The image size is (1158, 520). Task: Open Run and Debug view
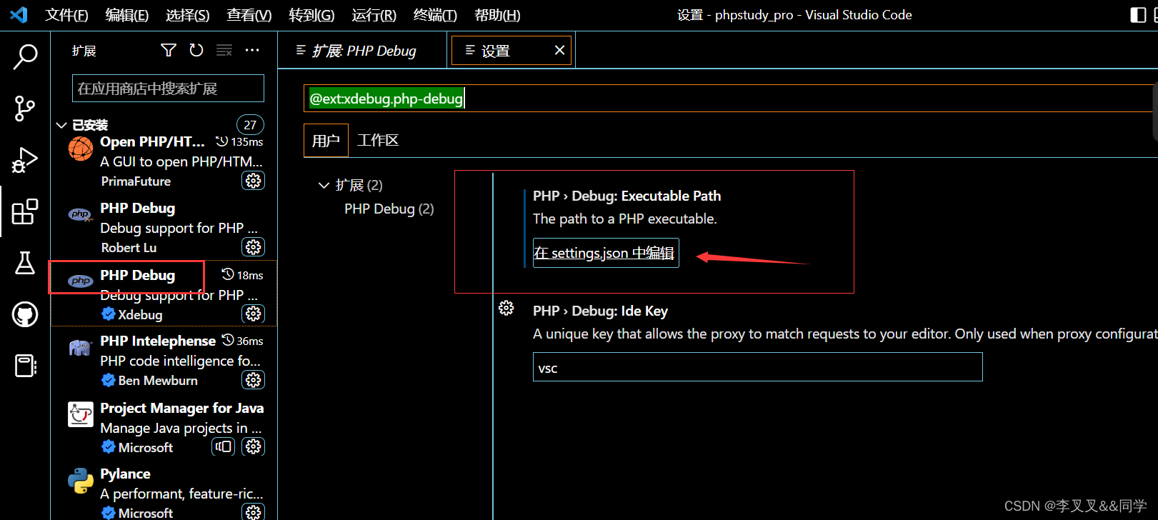point(25,161)
